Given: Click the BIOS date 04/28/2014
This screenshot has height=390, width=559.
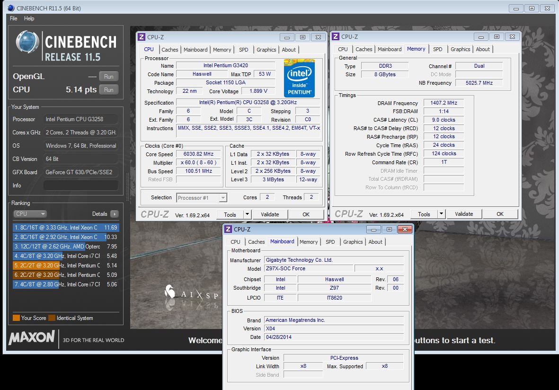Looking at the screenshot, I should click(x=334, y=337).
